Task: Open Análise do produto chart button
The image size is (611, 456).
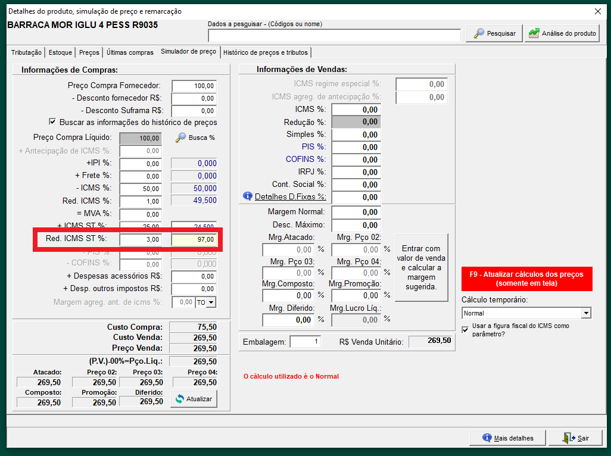Action: click(x=562, y=34)
